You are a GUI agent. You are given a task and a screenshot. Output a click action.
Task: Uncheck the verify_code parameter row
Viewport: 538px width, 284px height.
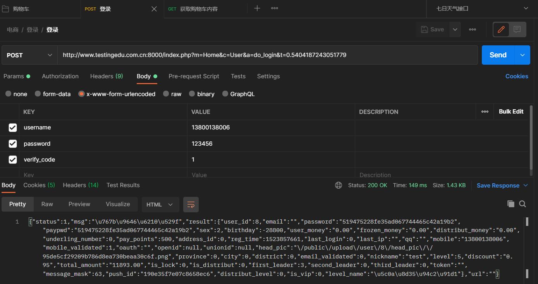tap(13, 160)
